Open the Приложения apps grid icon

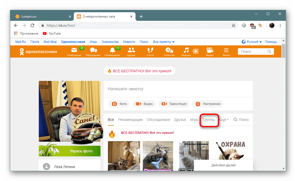tap(16, 33)
